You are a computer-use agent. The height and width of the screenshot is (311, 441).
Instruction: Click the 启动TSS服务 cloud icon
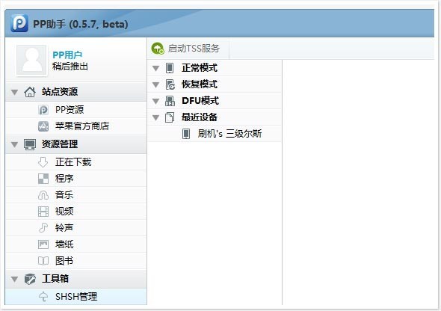tap(158, 48)
